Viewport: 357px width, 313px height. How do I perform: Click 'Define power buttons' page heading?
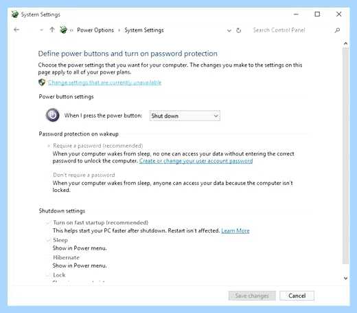coord(128,54)
